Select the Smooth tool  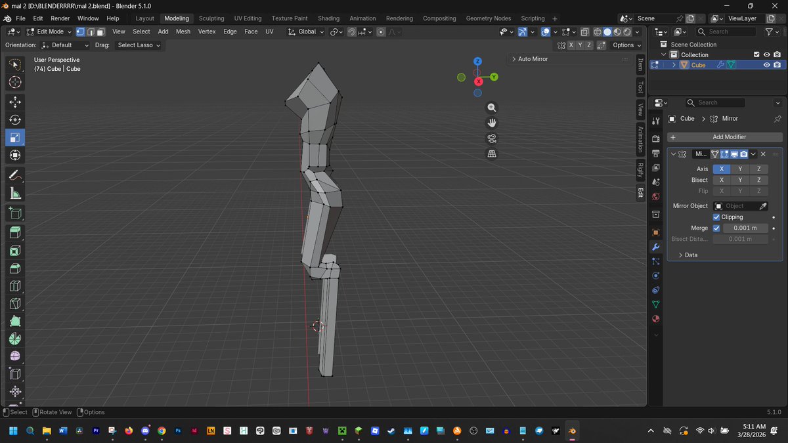15,357
